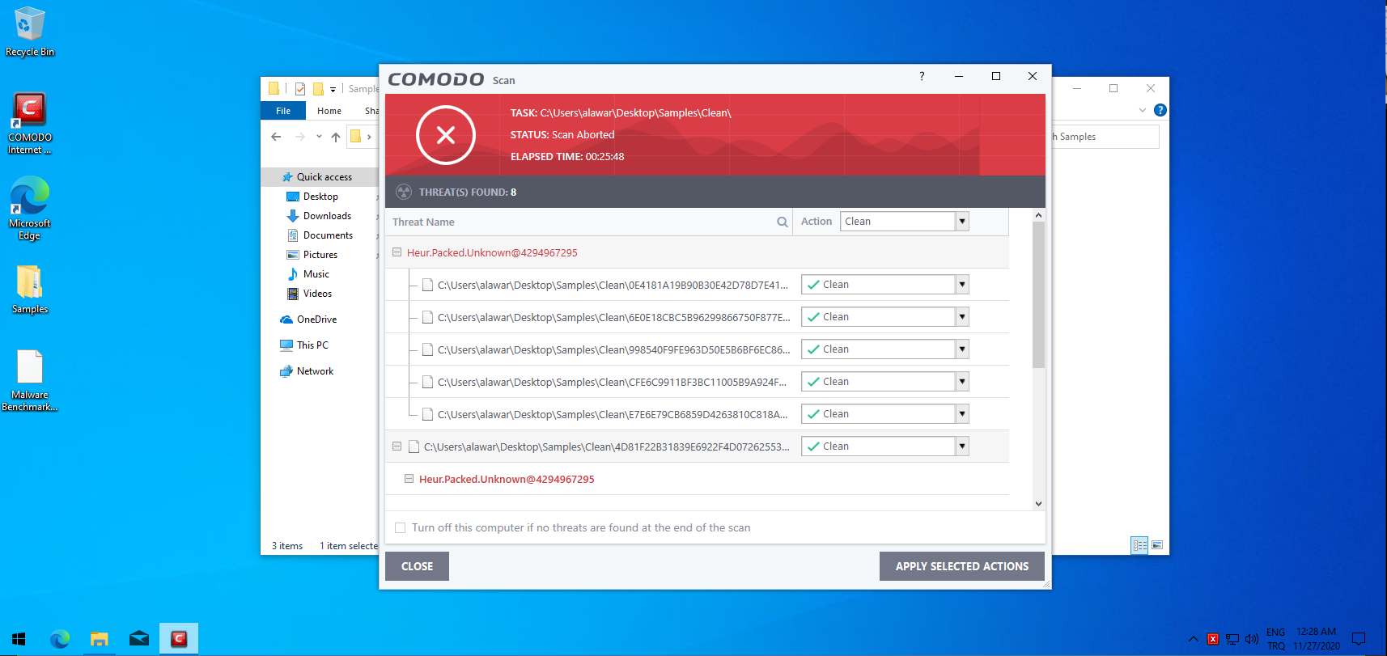Click the File Explorer blue help icon
Screen dimensions: 1387x656
click(x=1160, y=110)
